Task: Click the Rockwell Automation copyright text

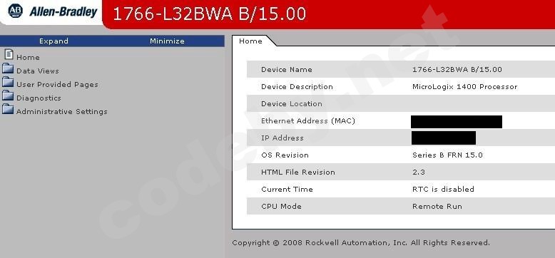Action: 361,243
